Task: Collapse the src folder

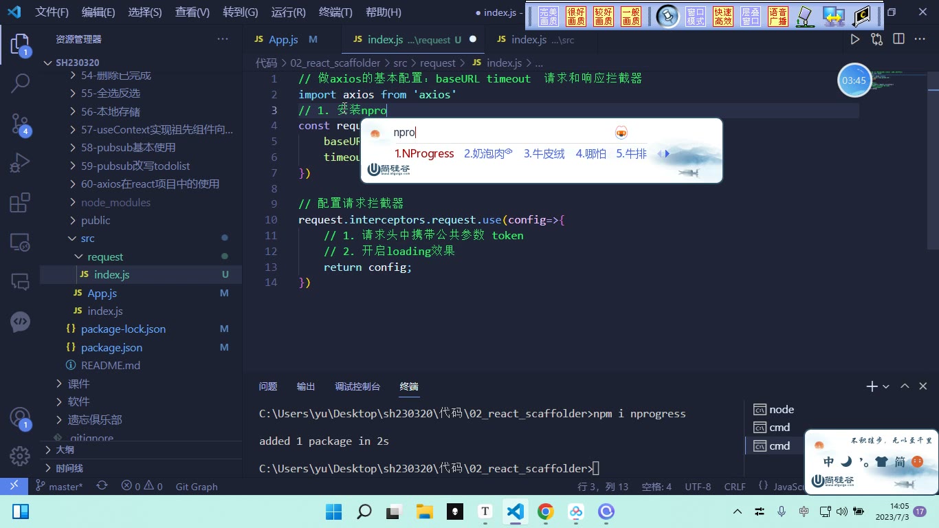Action: [x=141, y=238]
